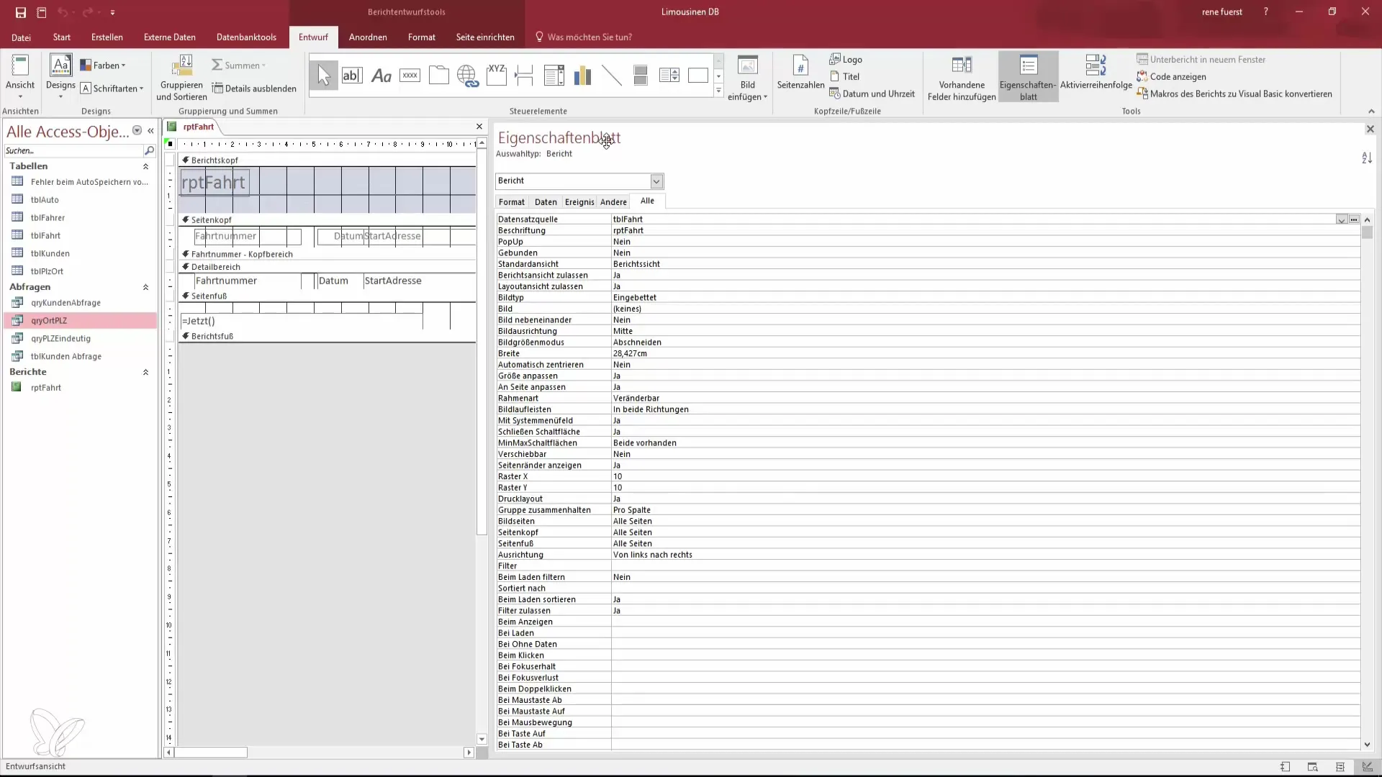Click the search magnifier in navigation pane
Screen dimensions: 1382x777
point(149,150)
